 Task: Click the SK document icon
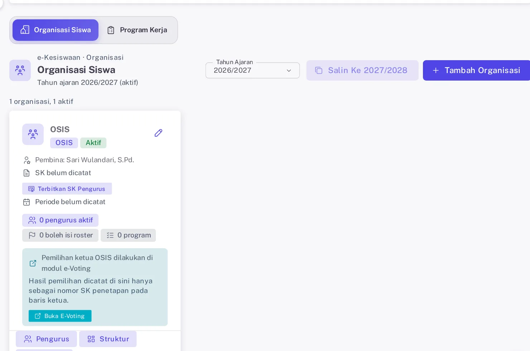tap(26, 173)
